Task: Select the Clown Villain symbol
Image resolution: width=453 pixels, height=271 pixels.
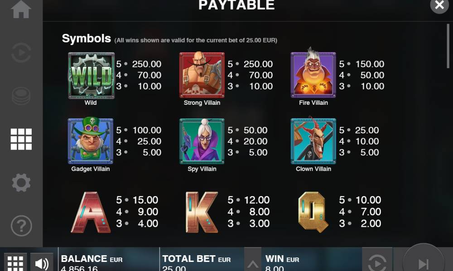Action: point(313,140)
